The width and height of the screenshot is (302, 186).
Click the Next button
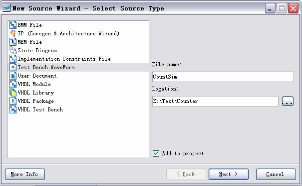(x=229, y=174)
